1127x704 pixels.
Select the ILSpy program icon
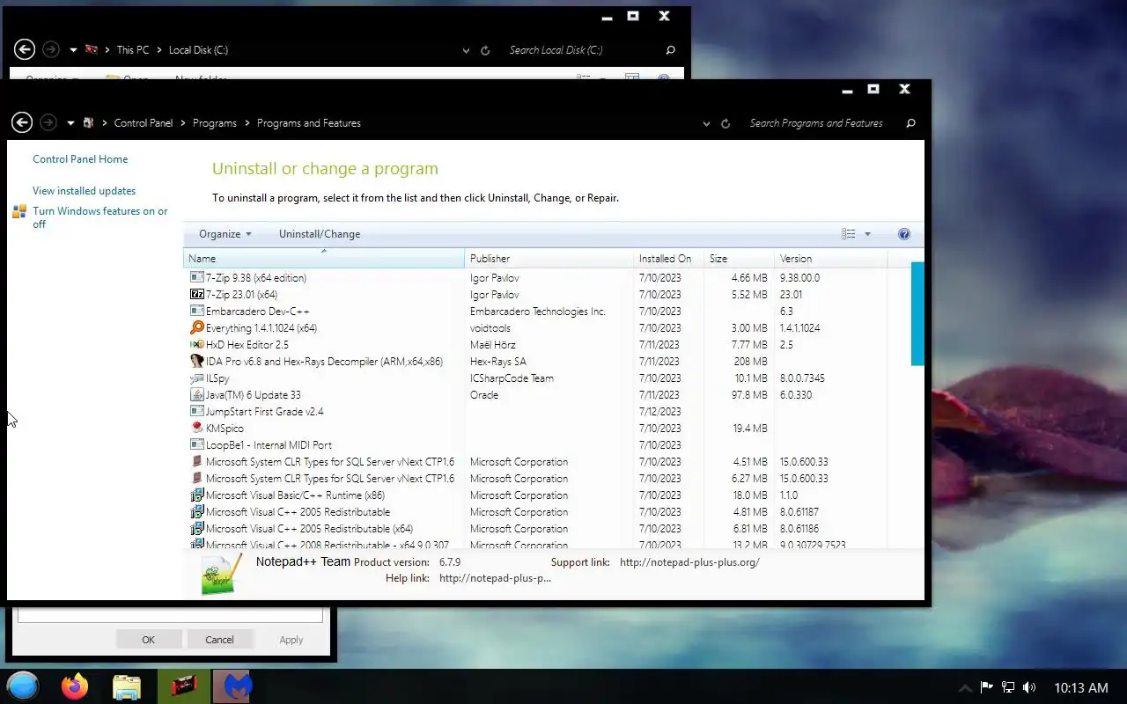pos(197,378)
